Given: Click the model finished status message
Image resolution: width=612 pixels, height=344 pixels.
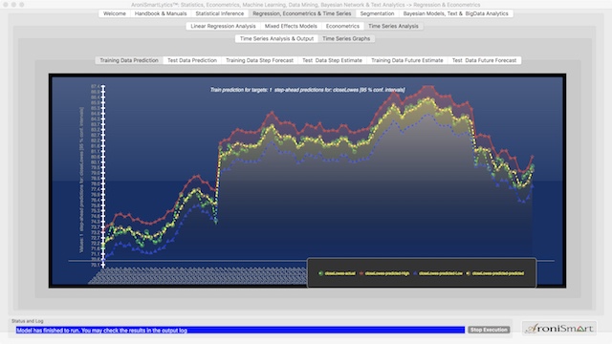Looking at the screenshot, I should pos(102,331).
